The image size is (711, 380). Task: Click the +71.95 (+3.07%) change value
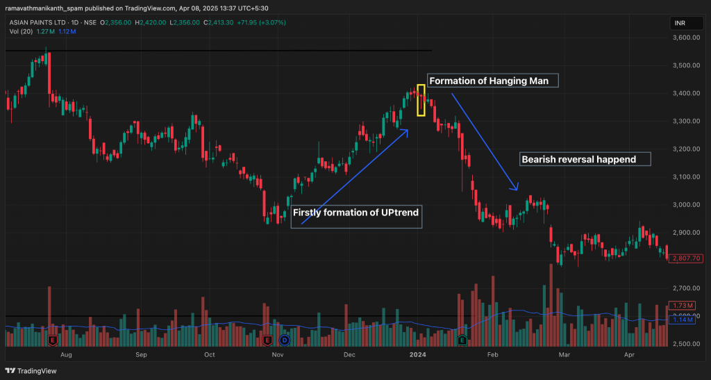tap(261, 22)
